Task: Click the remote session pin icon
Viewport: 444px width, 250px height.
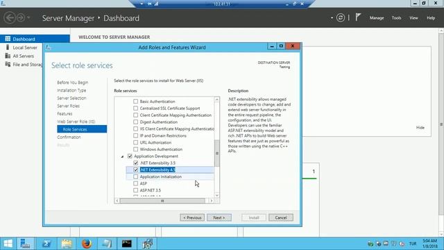Action: click(x=150, y=3)
